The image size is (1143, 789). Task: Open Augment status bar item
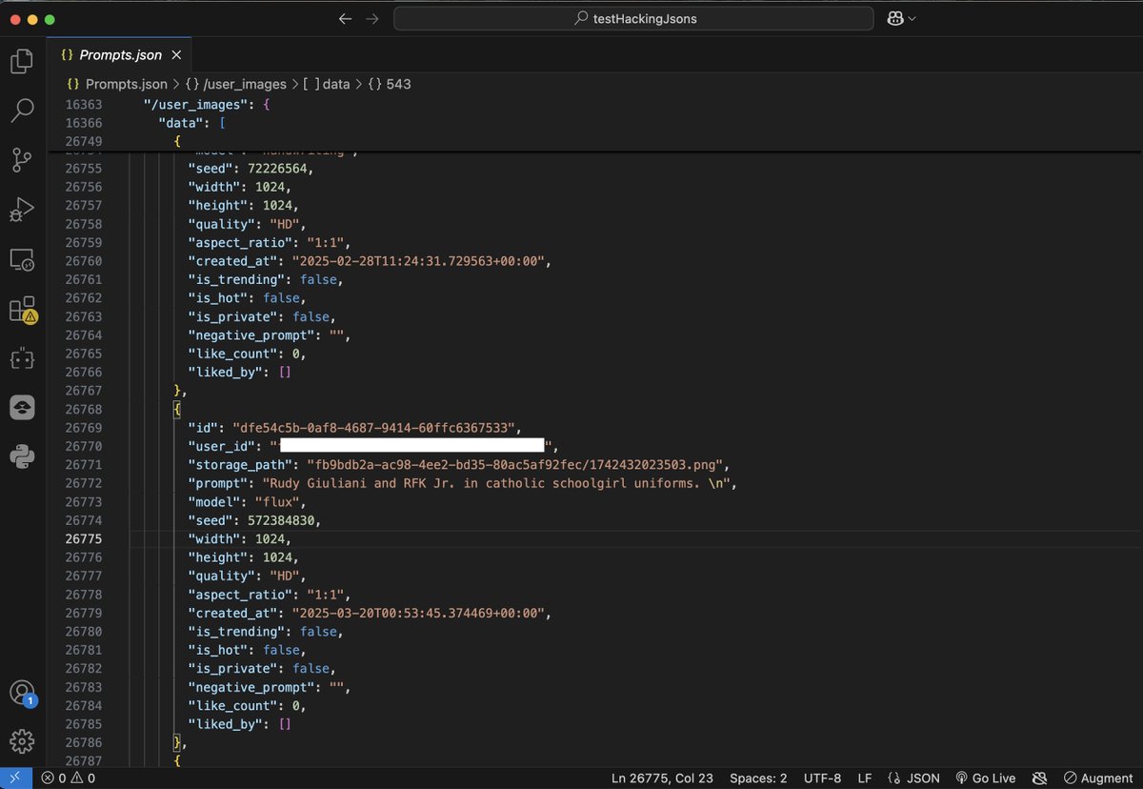[1098, 779]
